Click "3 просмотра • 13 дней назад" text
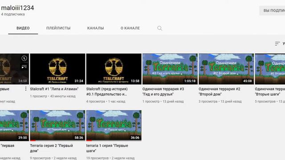Viewport: 285px width, 160px height. pyautogui.click(x=220, y=101)
